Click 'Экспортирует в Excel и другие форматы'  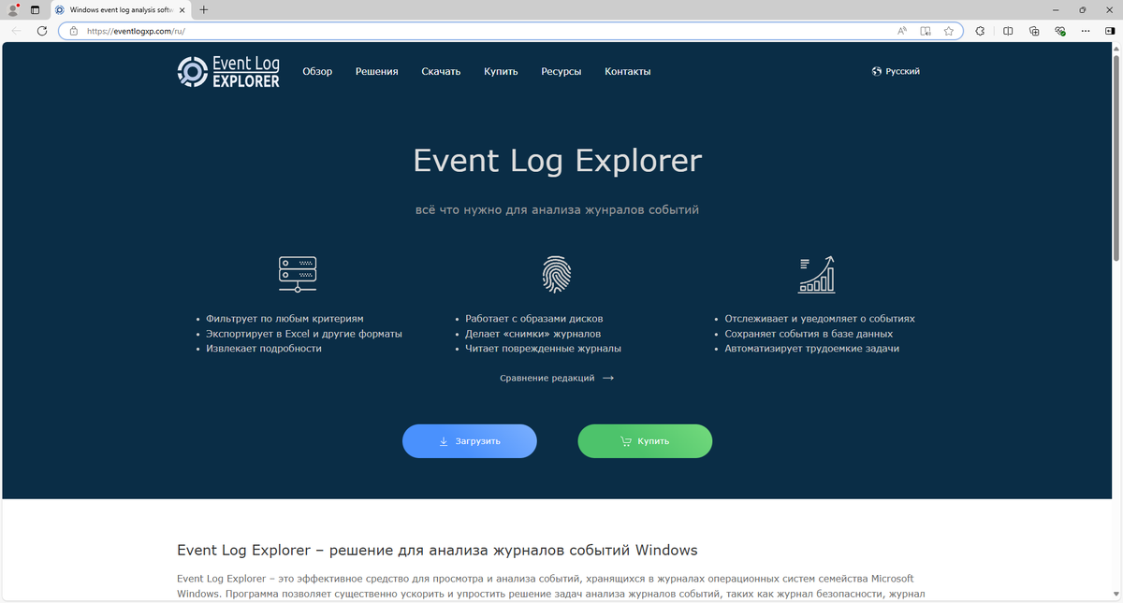[304, 334]
